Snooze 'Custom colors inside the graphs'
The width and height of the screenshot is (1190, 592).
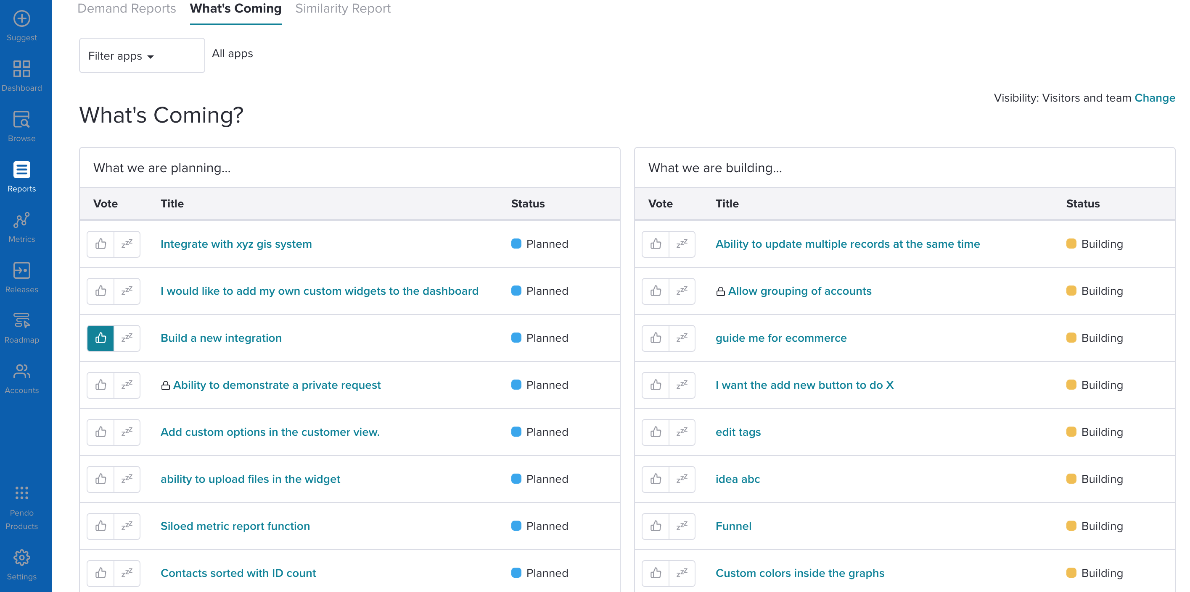682,574
